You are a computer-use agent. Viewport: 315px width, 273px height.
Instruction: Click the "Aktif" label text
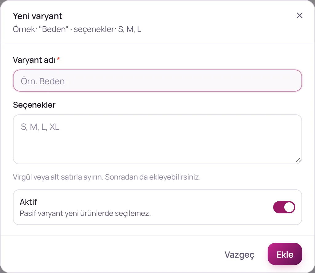tap(28, 202)
